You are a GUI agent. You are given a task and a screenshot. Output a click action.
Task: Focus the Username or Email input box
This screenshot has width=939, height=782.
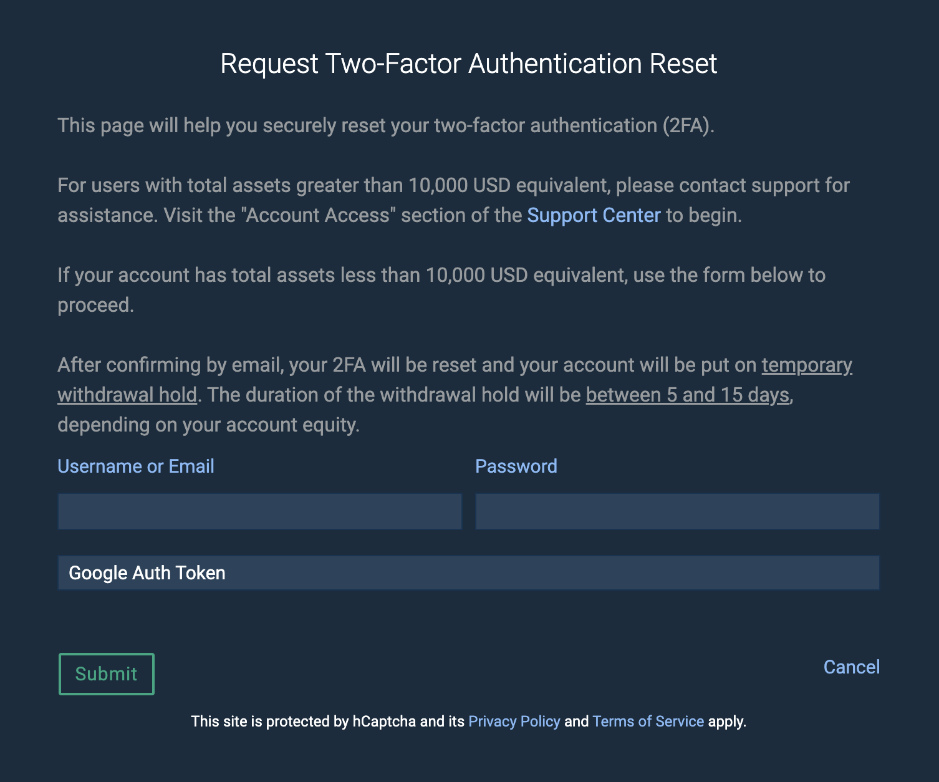click(260, 511)
